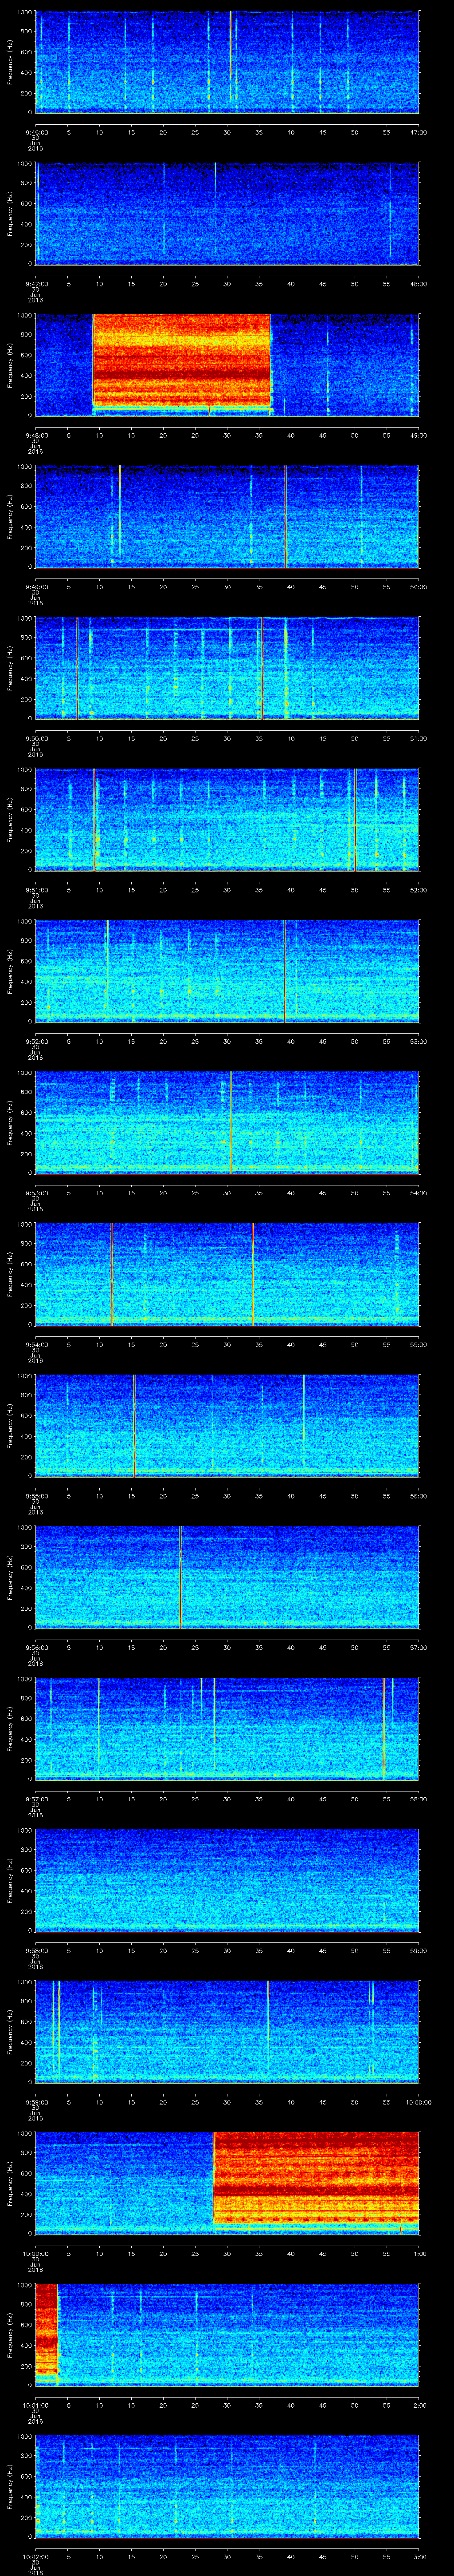
Task: Click the spectrogram panel starting at 9:46:00
Action: 227,62
